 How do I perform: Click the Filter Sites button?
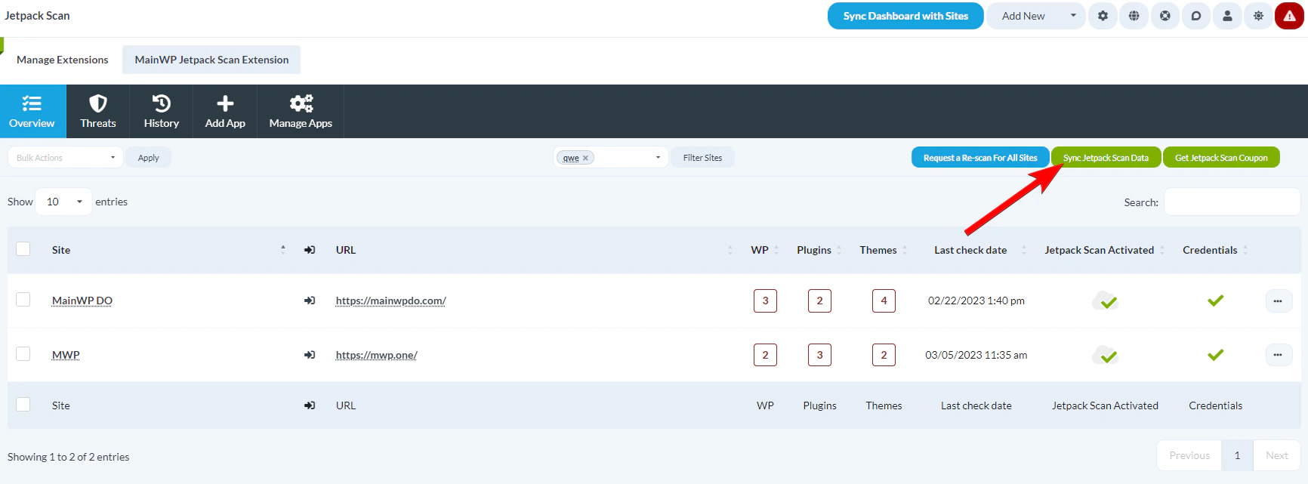702,158
